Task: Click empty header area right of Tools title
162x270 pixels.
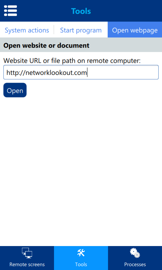Action: point(126,11)
